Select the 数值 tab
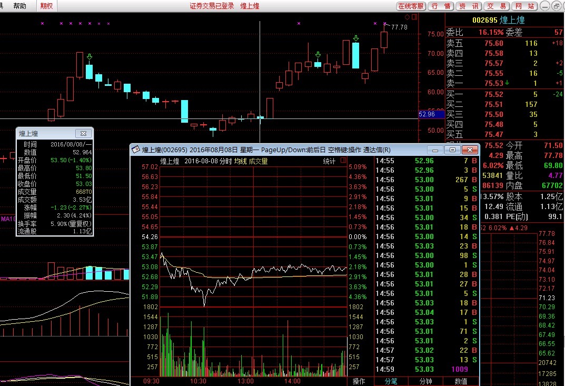Viewport: 565px width, 386px height. 460,381
